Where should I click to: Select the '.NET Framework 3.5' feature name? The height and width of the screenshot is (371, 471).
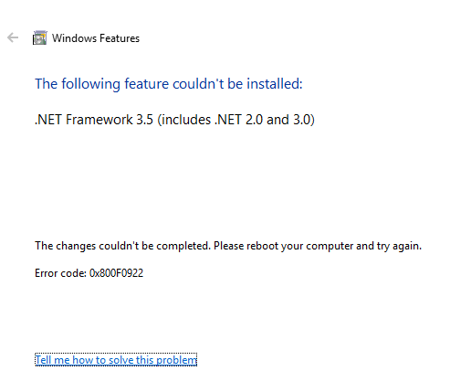94,120
